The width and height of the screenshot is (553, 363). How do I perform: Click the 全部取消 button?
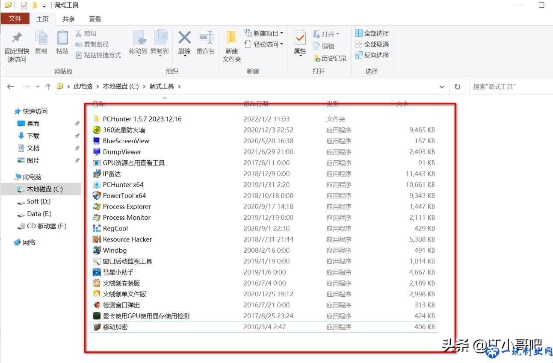372,44
